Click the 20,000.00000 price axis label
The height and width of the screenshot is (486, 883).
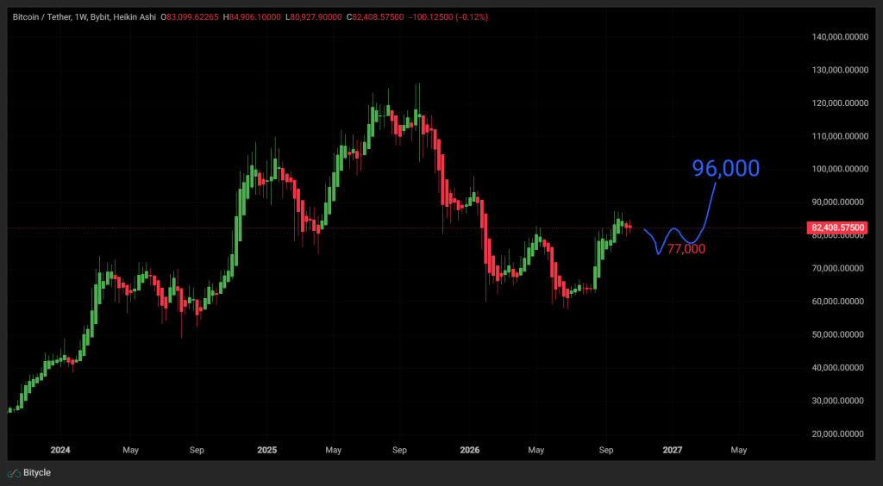click(x=837, y=434)
